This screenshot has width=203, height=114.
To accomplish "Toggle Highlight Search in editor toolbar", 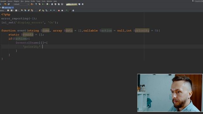I will [32, 10].
